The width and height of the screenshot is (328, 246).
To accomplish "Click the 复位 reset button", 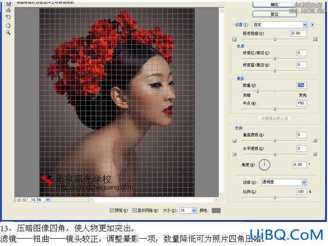I will (x=274, y=14).
